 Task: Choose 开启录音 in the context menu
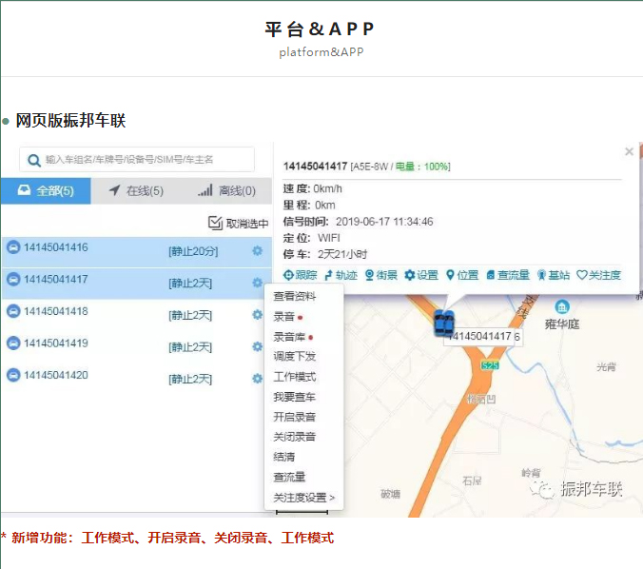pyautogui.click(x=294, y=417)
